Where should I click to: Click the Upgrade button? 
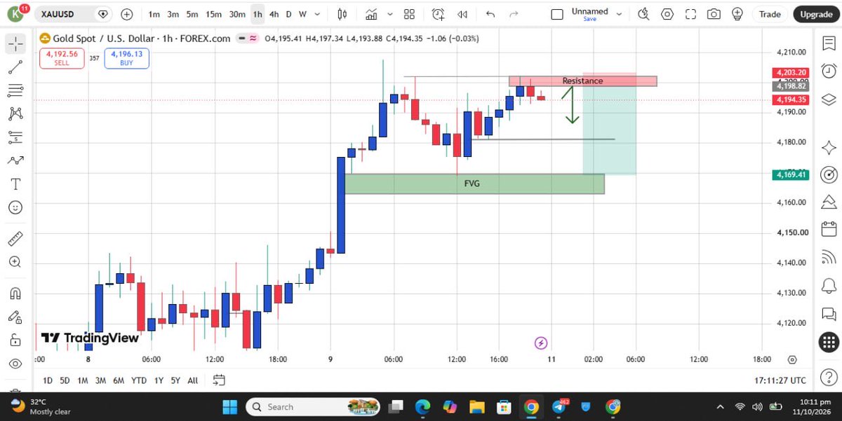point(816,14)
